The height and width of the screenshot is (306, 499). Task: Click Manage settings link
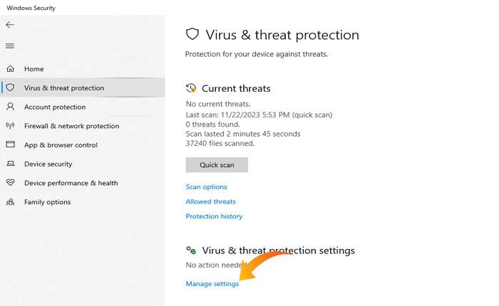pos(212,284)
